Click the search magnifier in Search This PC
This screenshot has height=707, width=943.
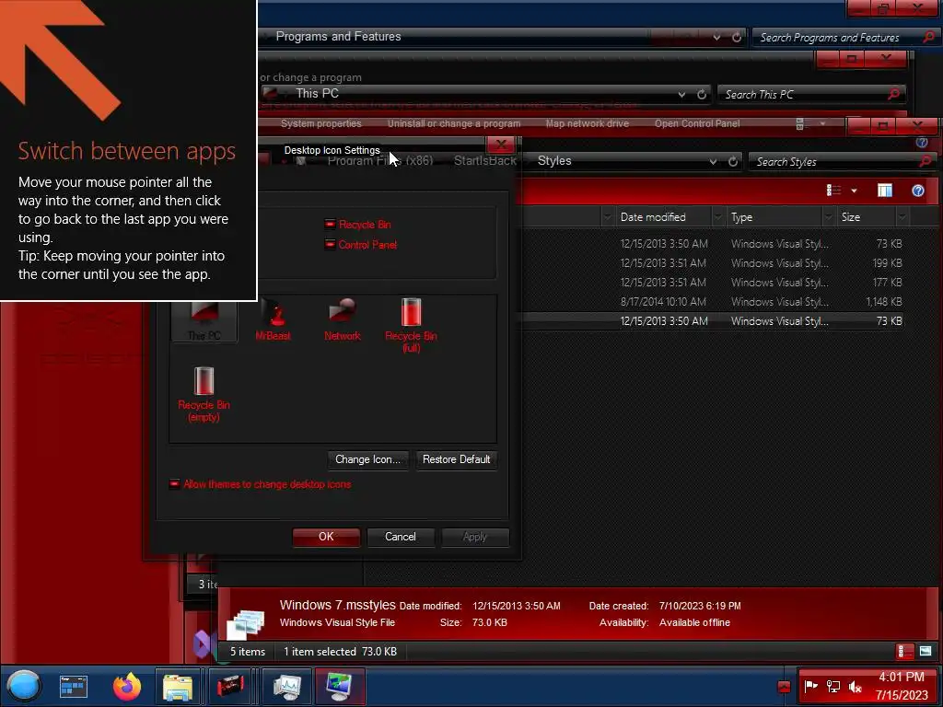893,94
